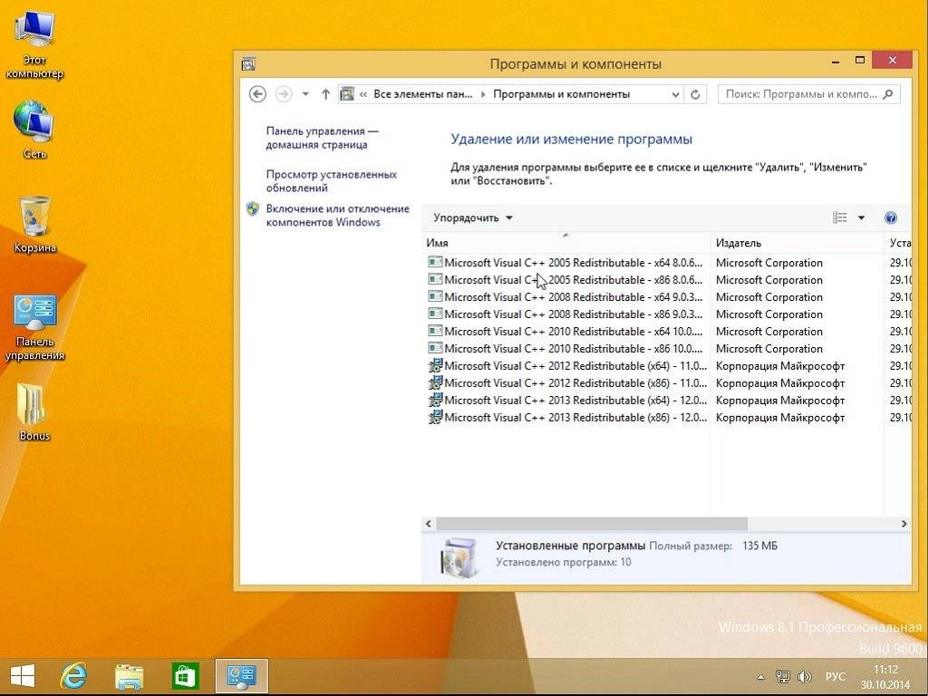Launch Internet Explorer from taskbar

[74, 676]
